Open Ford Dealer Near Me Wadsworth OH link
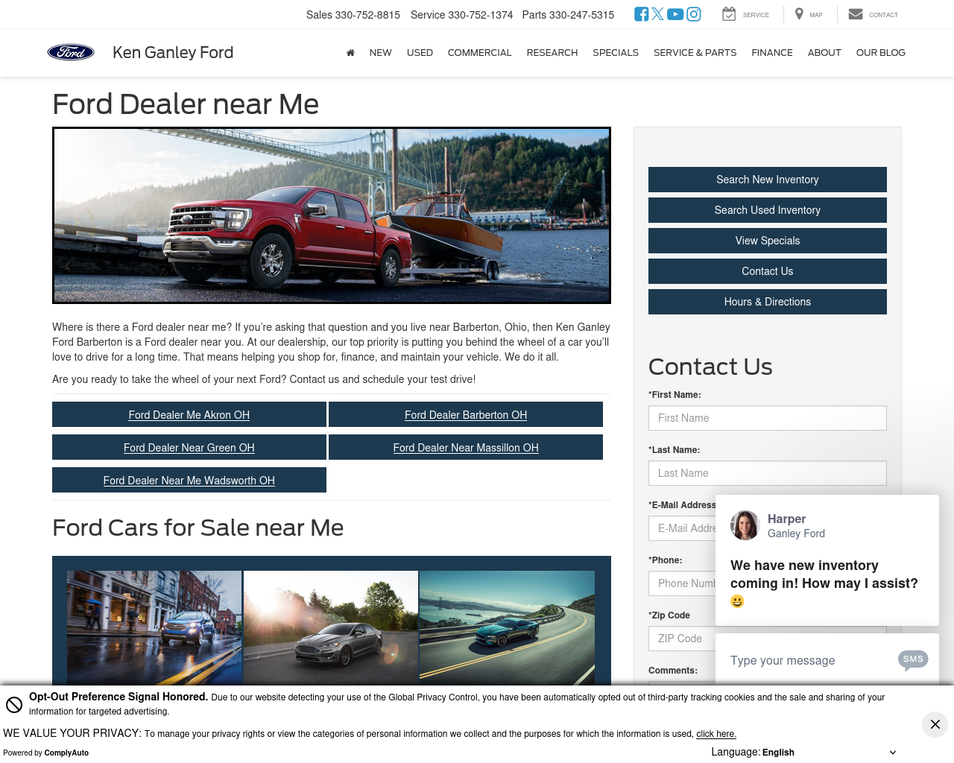Screen dimensions: 954x763 [189, 480]
